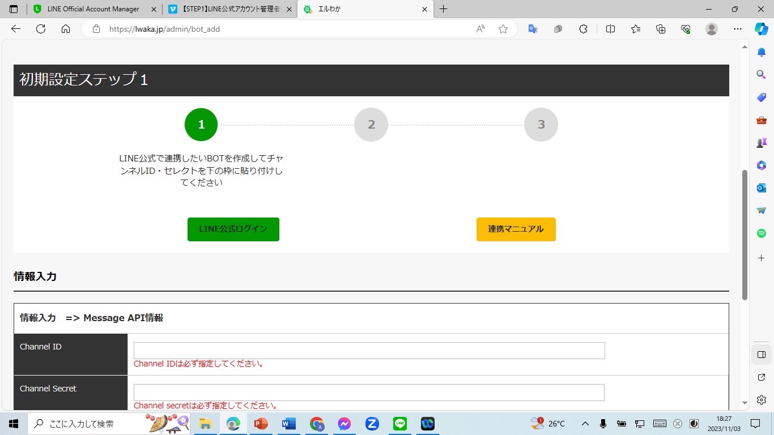Screen dimensions: 774x435
Task: Open PowerPoint from taskbar
Action: 261,424
